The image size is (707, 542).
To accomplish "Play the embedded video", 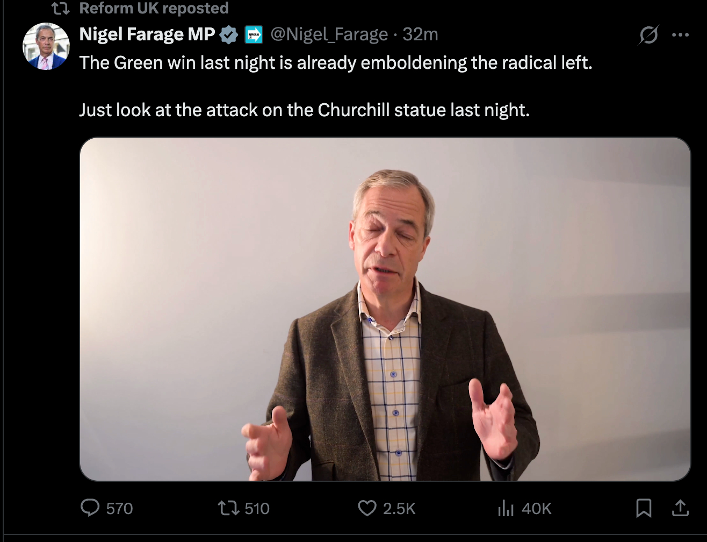I will click(x=385, y=309).
